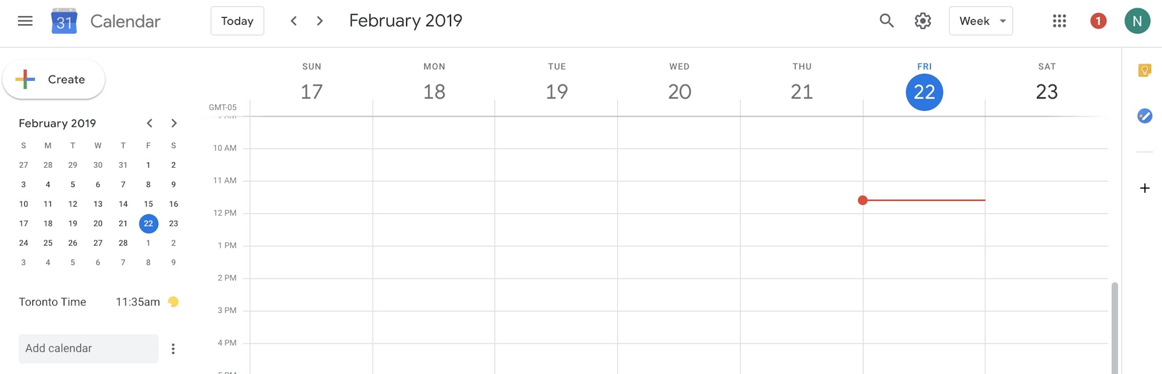Open the red notifications badge
The height and width of the screenshot is (374, 1162).
point(1098,21)
